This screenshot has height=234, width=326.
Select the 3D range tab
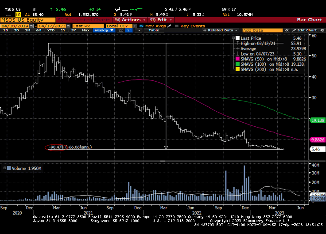16,30
